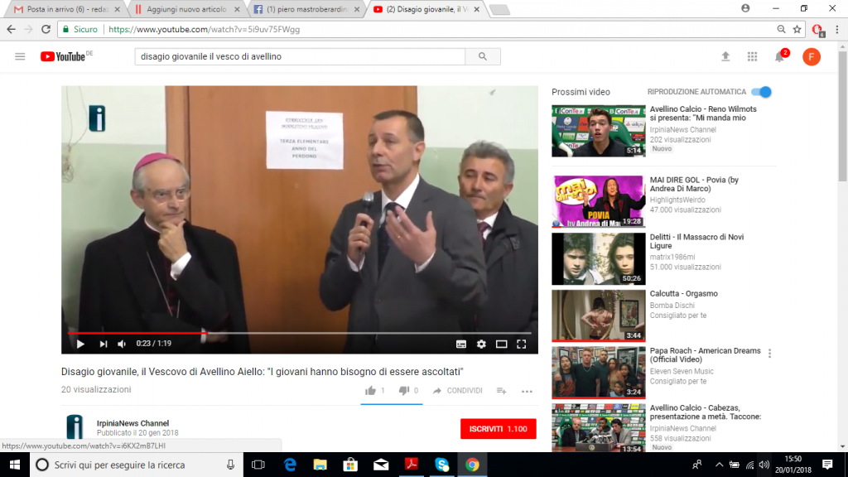Open options menu for Papa Roach video
This screenshot has width=848, height=477.
769,354
